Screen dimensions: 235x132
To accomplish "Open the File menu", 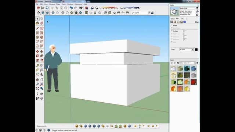I will pyautogui.click(x=37, y=4).
